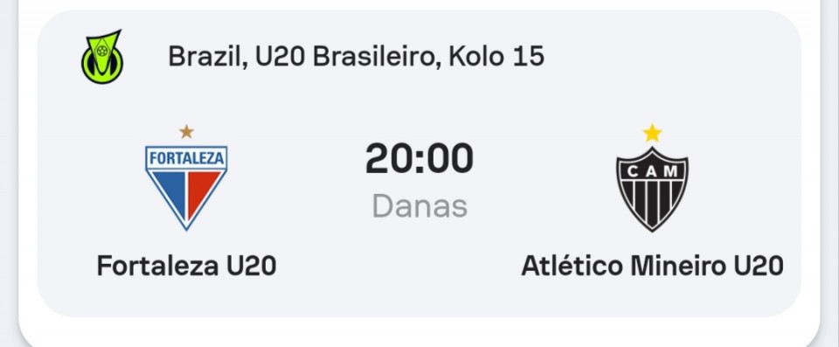Click the bronze star above Fortaleza crest
This screenshot has height=347, width=839.
[x=186, y=131]
